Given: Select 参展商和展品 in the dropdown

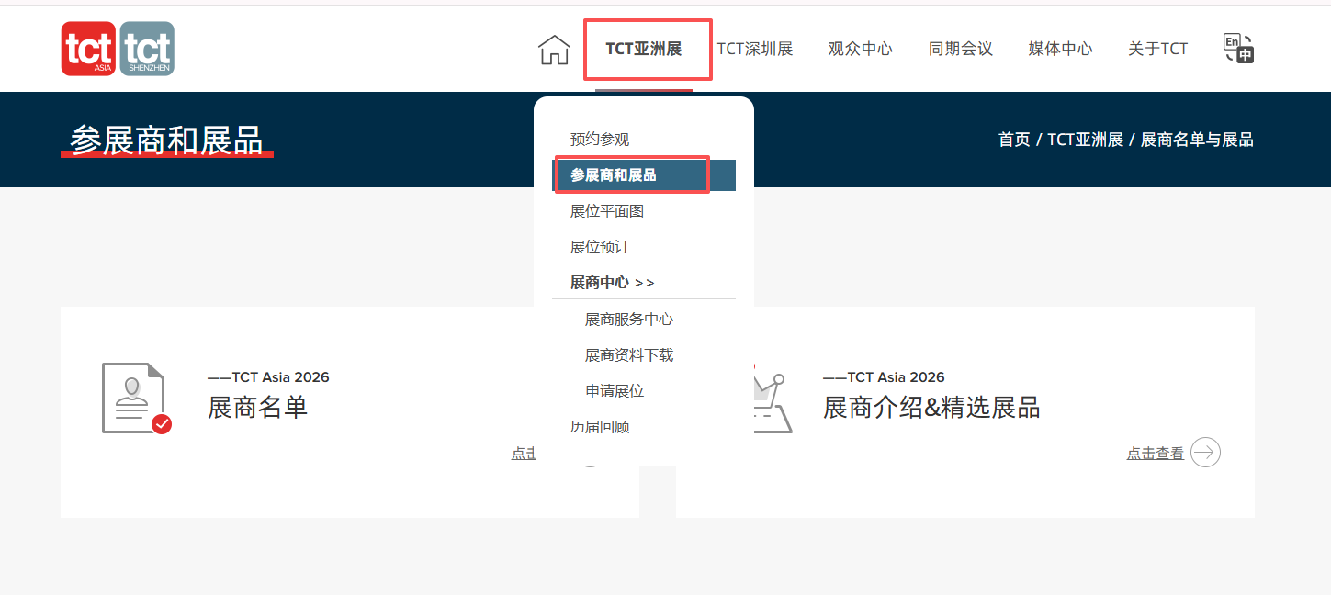Looking at the screenshot, I should (614, 175).
